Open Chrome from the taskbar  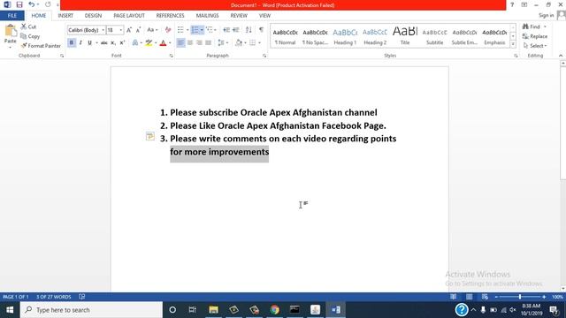point(275,310)
